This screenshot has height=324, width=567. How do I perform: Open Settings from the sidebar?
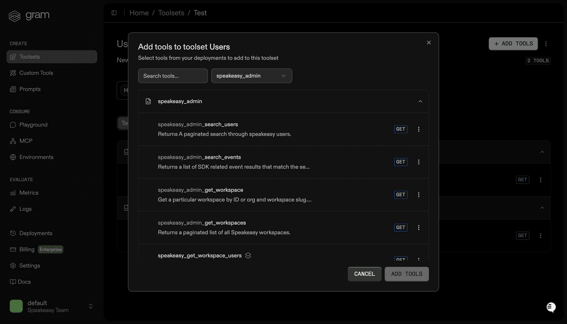(14, 265)
